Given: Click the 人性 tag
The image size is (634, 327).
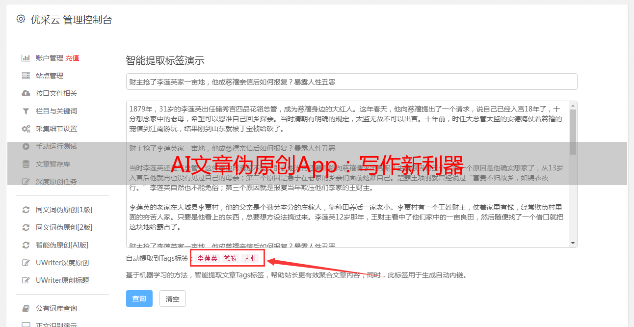Looking at the screenshot, I should click(x=250, y=258).
